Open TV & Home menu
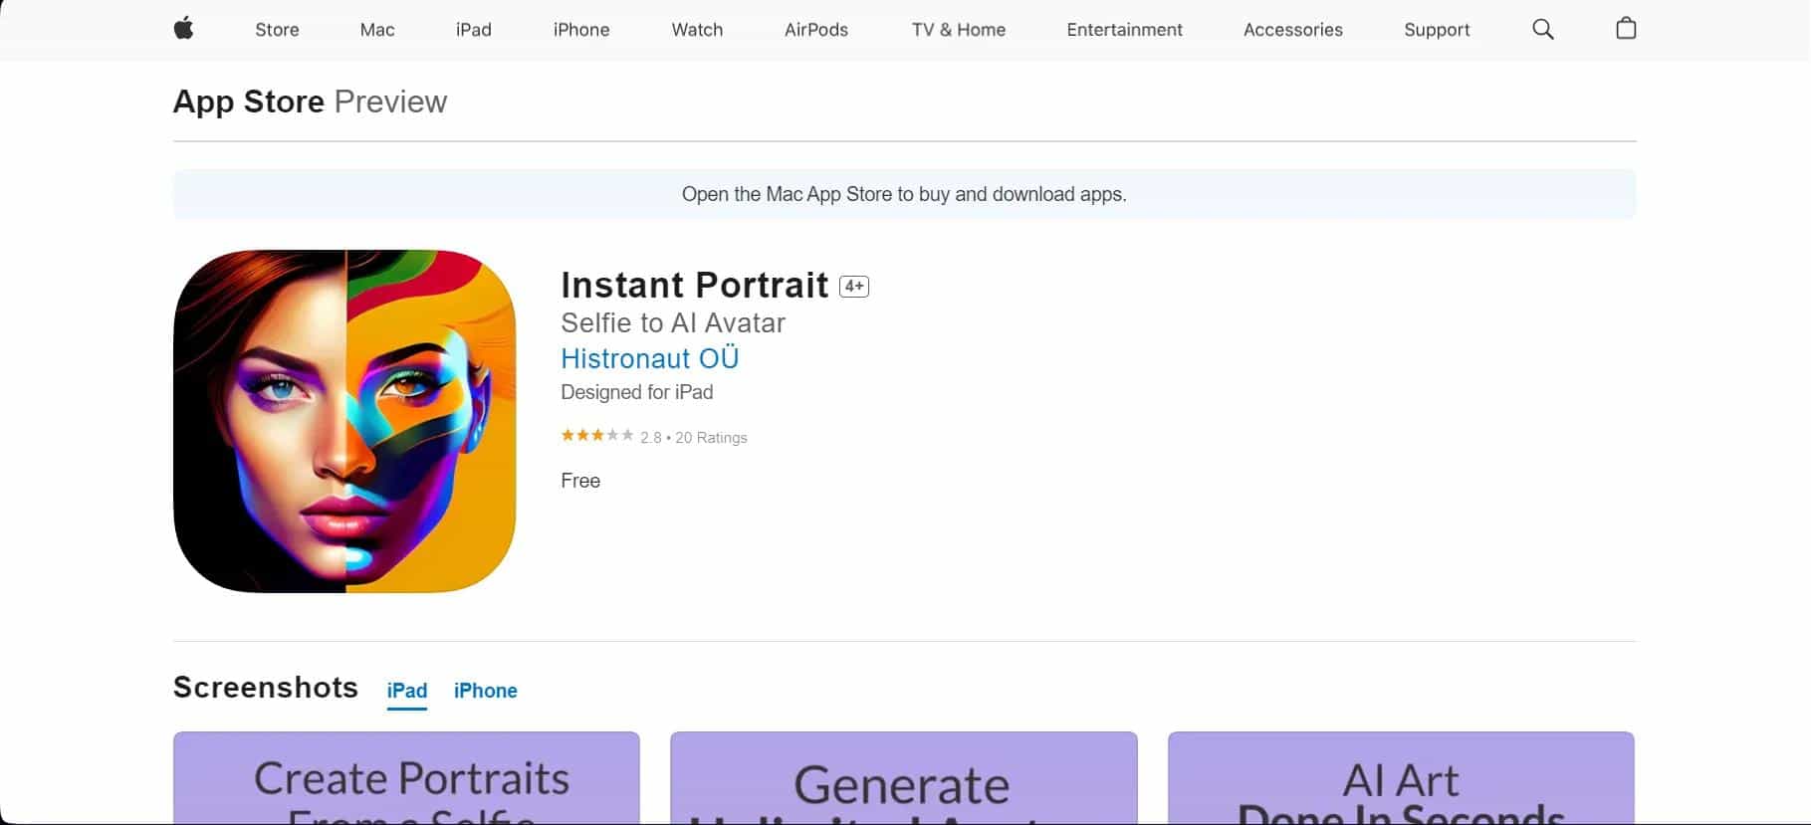The height and width of the screenshot is (825, 1811). pyautogui.click(x=958, y=30)
